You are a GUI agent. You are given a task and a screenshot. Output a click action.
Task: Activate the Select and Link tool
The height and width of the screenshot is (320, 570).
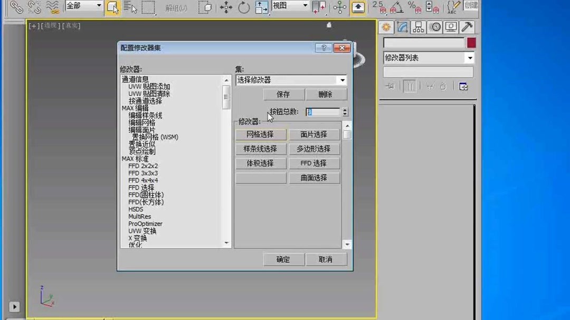click(17, 7)
